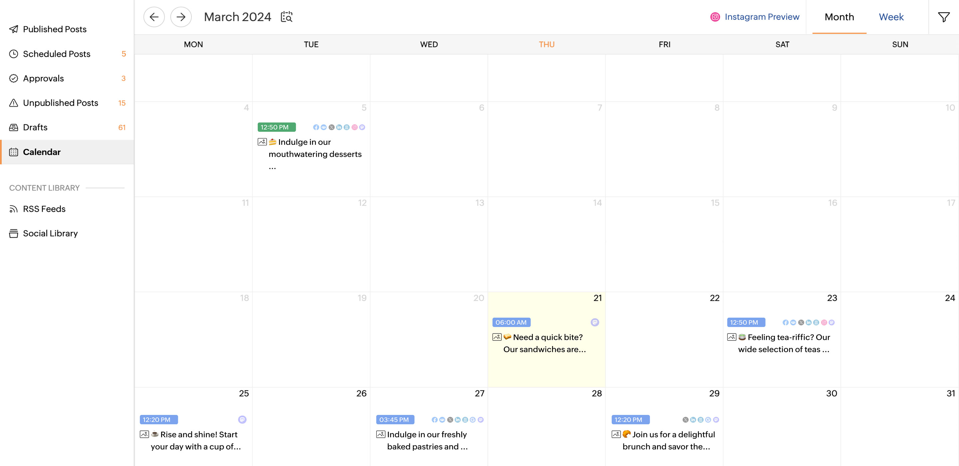The image size is (959, 466).
Task: Select the Month view tab
Action: [839, 17]
